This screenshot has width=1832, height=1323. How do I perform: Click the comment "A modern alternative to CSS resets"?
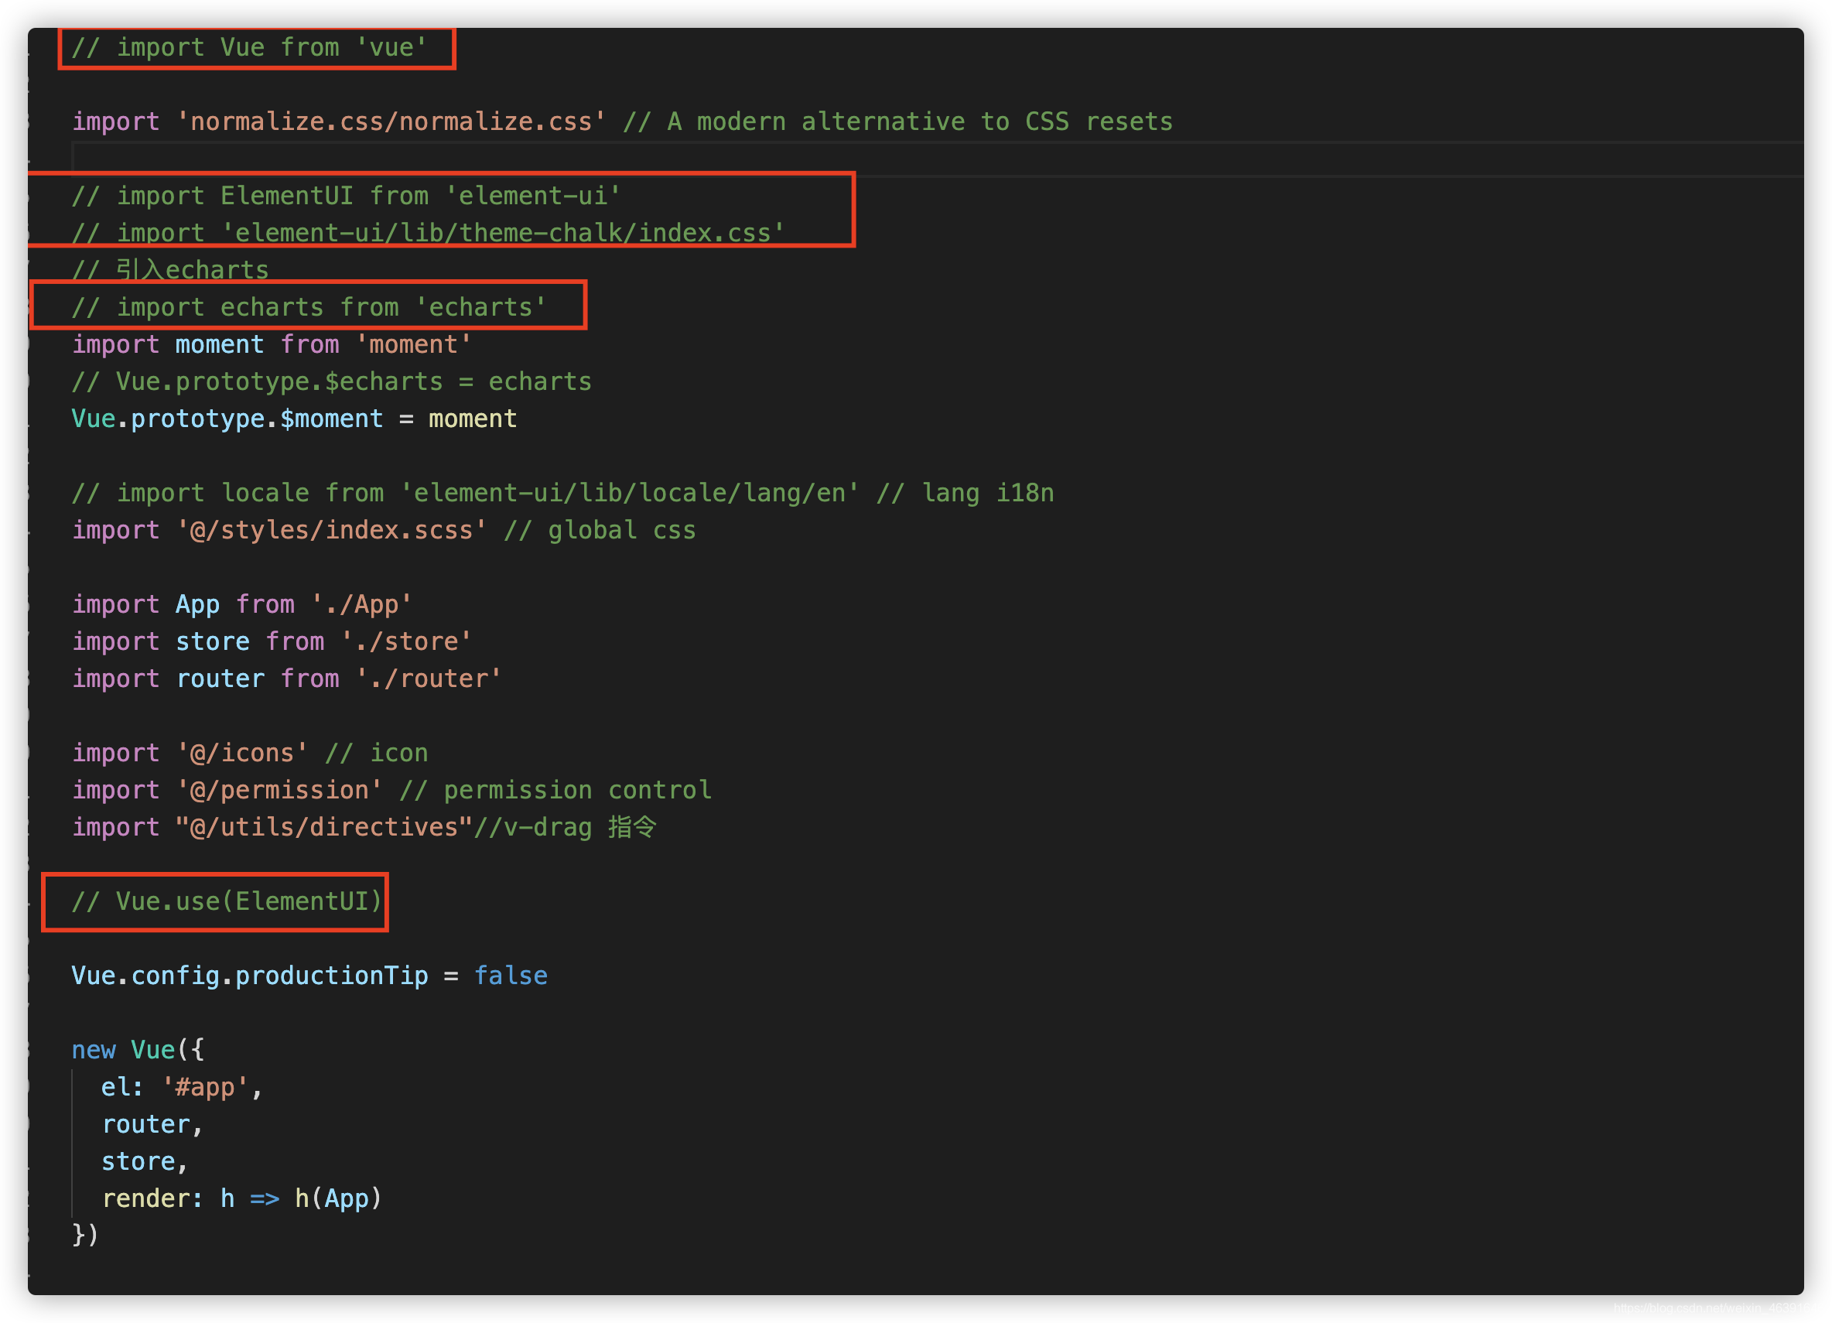point(897,122)
